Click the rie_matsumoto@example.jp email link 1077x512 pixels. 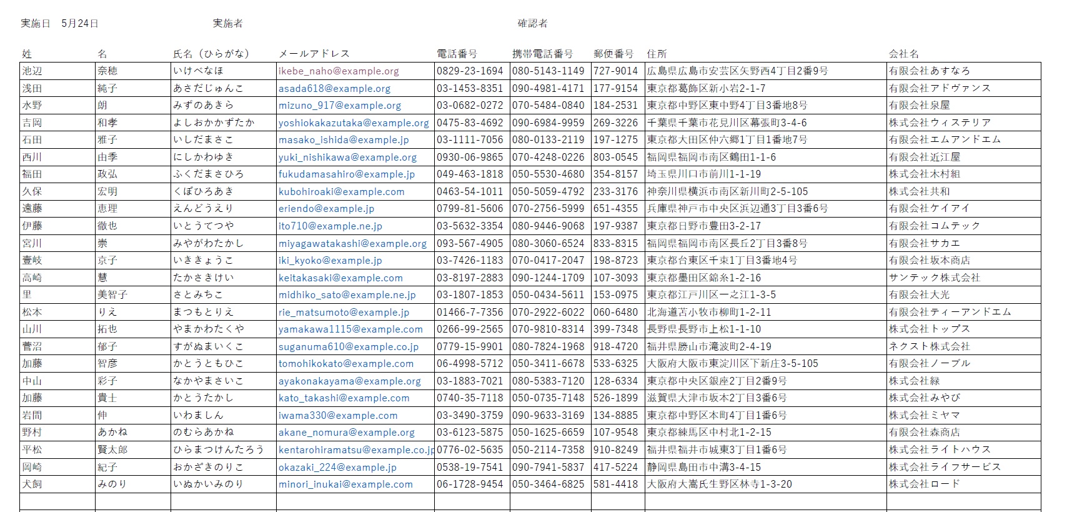tap(344, 313)
